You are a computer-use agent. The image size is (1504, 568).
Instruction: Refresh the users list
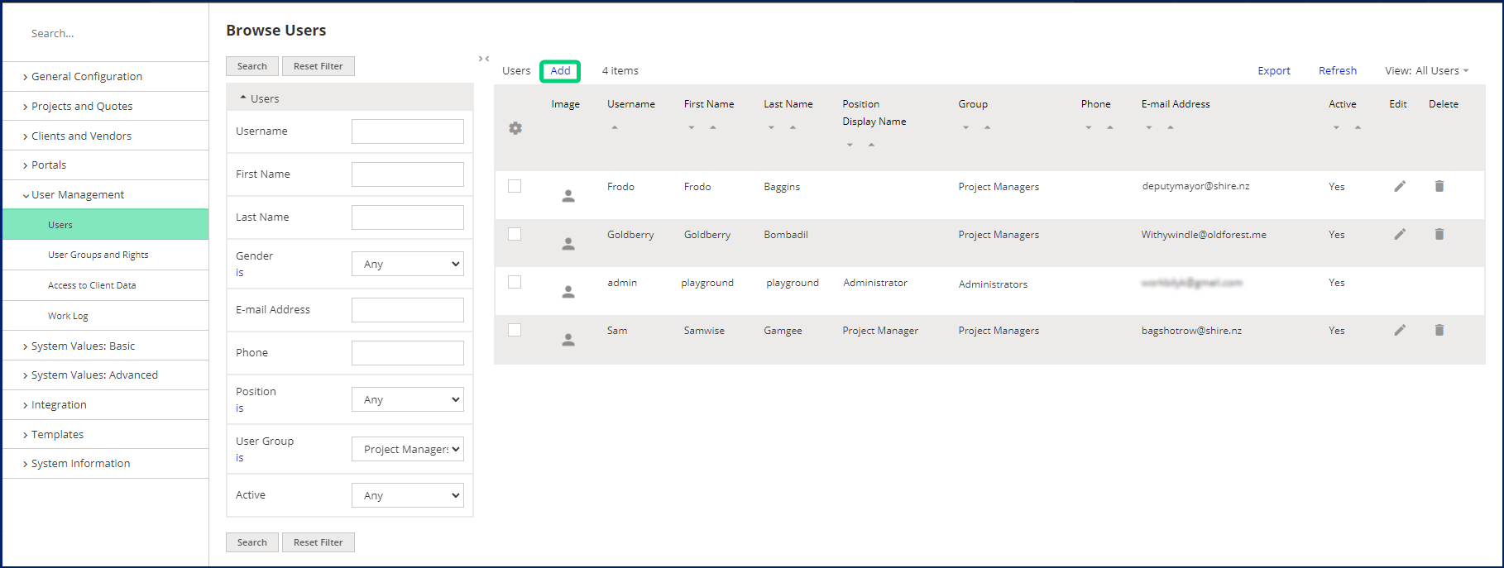click(x=1338, y=71)
